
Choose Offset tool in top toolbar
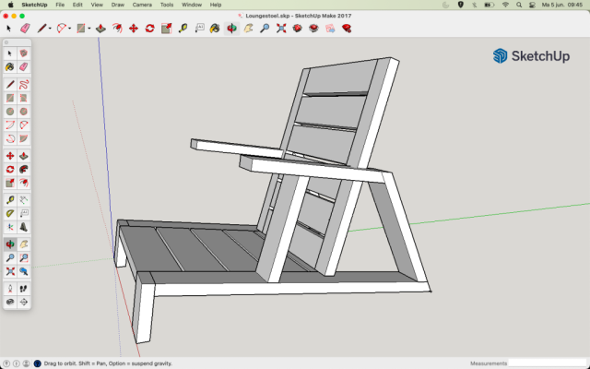pyautogui.click(x=117, y=29)
